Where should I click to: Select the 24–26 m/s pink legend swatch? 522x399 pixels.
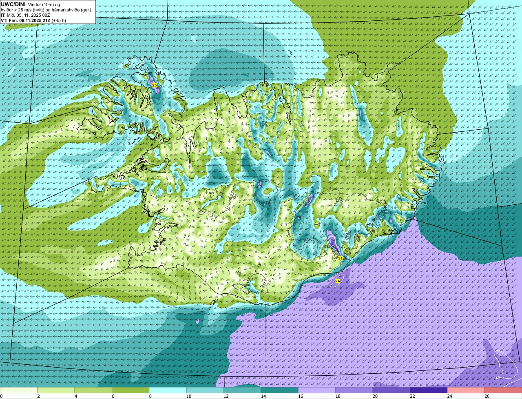click(x=466, y=390)
